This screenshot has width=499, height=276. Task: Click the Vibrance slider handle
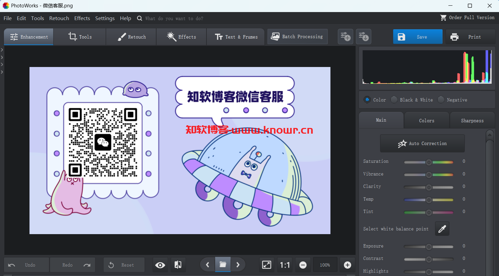click(x=429, y=175)
